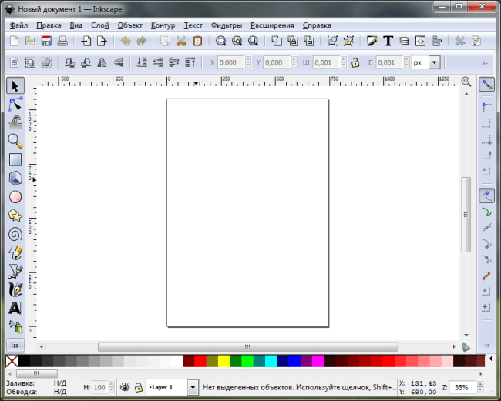
Task: Expand hidden toolbox tools chevron
Action: [x=15, y=344]
